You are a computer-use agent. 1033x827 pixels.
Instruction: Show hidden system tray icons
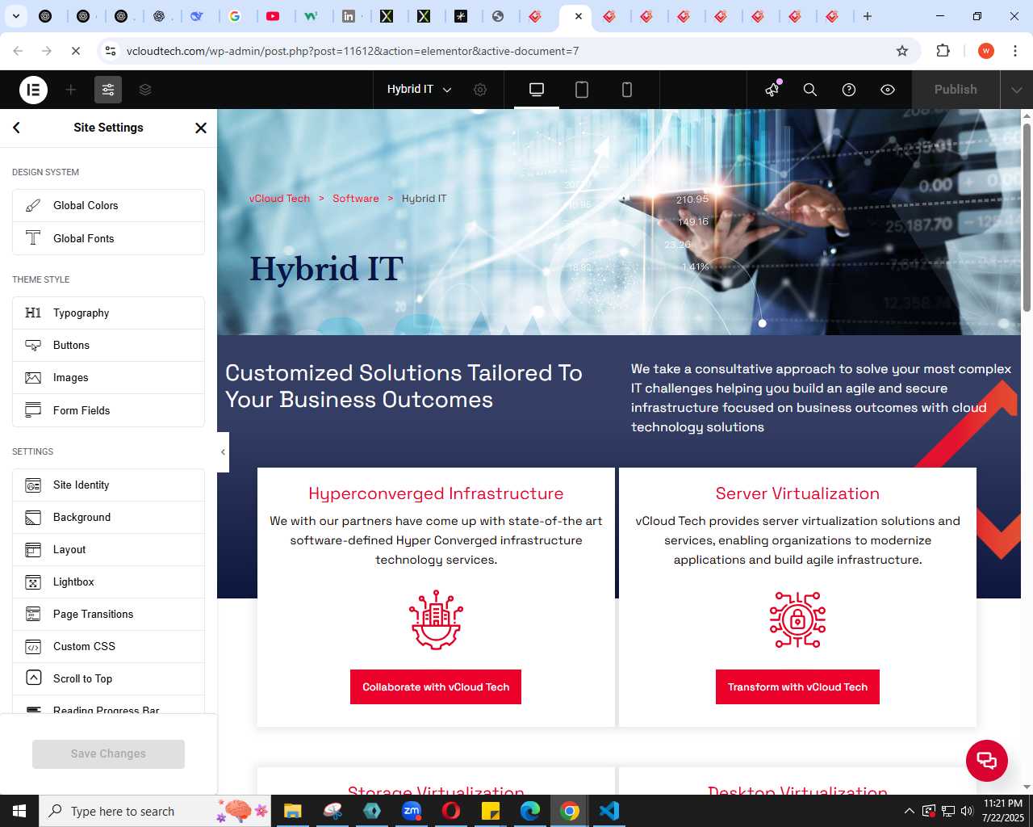pyautogui.click(x=910, y=811)
